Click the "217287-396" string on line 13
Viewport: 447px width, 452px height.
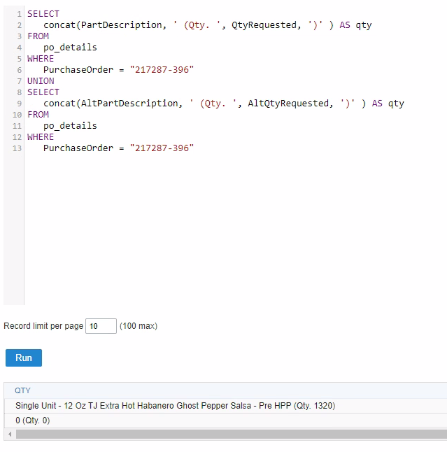162,148
